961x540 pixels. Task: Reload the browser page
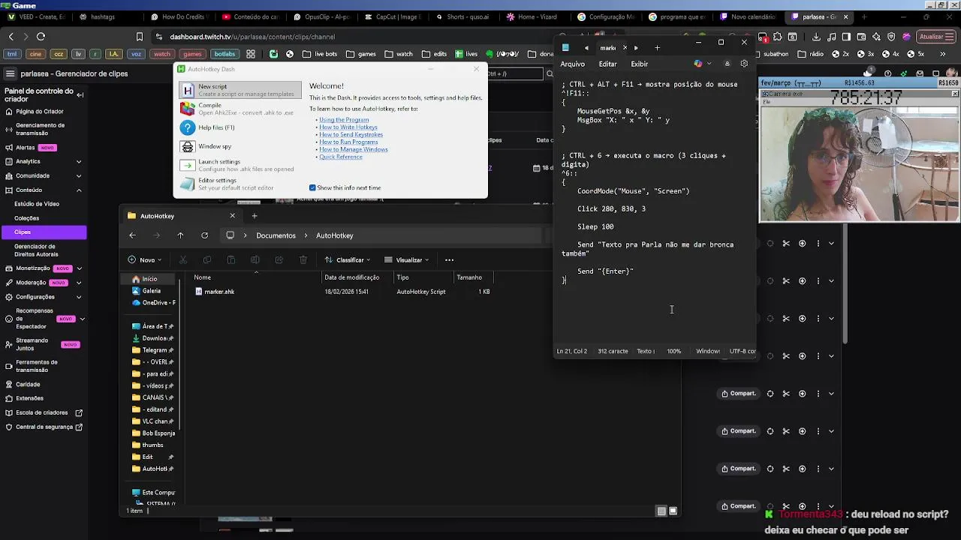click(41, 36)
